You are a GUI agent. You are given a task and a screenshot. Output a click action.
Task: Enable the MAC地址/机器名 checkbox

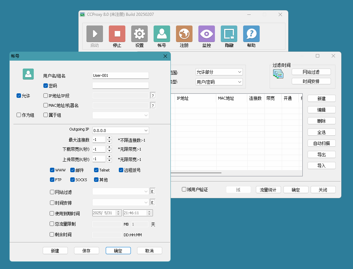coord(45,105)
